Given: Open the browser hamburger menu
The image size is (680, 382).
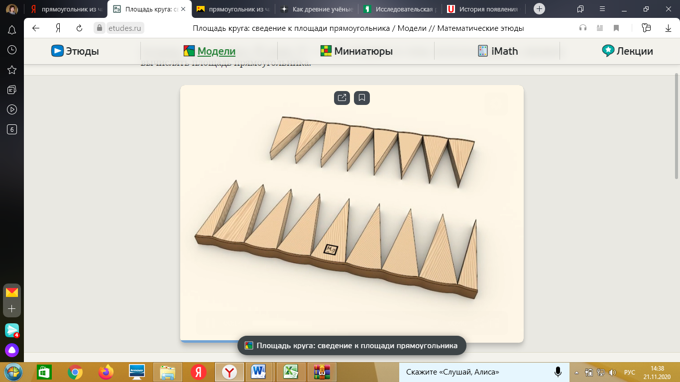Looking at the screenshot, I should coord(602,9).
